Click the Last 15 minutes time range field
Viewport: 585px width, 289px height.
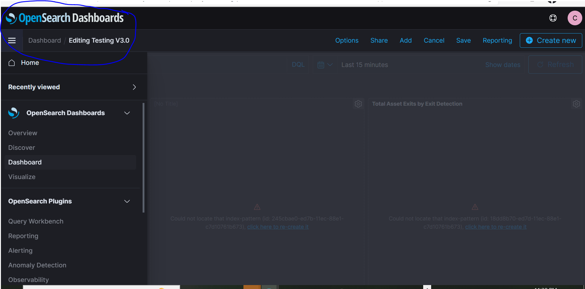pos(364,65)
